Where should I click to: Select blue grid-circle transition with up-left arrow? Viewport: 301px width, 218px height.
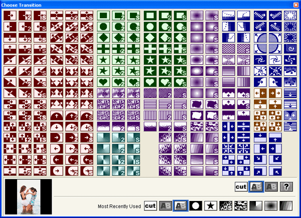(x=260, y=38)
